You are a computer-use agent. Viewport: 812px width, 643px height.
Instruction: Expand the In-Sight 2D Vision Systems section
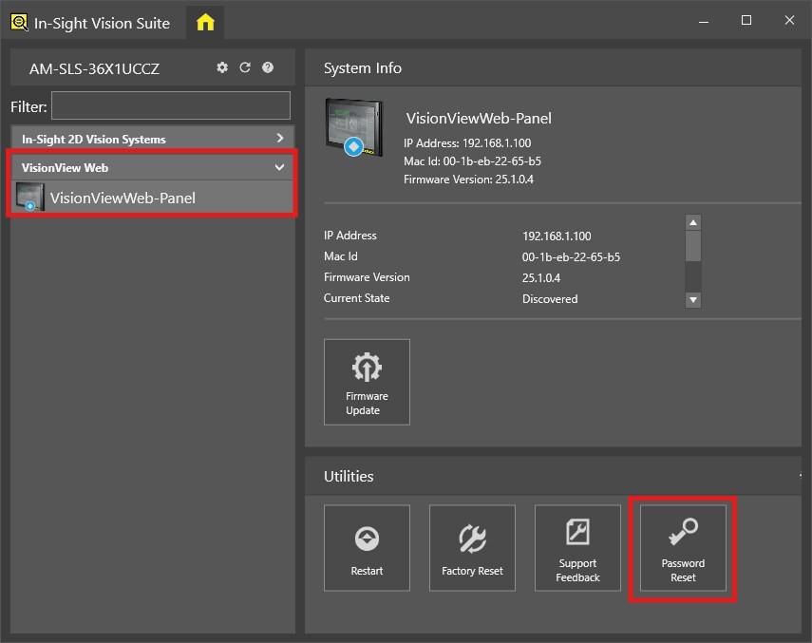point(278,138)
